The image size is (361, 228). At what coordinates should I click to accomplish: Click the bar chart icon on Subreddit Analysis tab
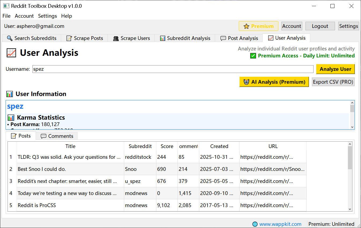pyautogui.click(x=163, y=38)
